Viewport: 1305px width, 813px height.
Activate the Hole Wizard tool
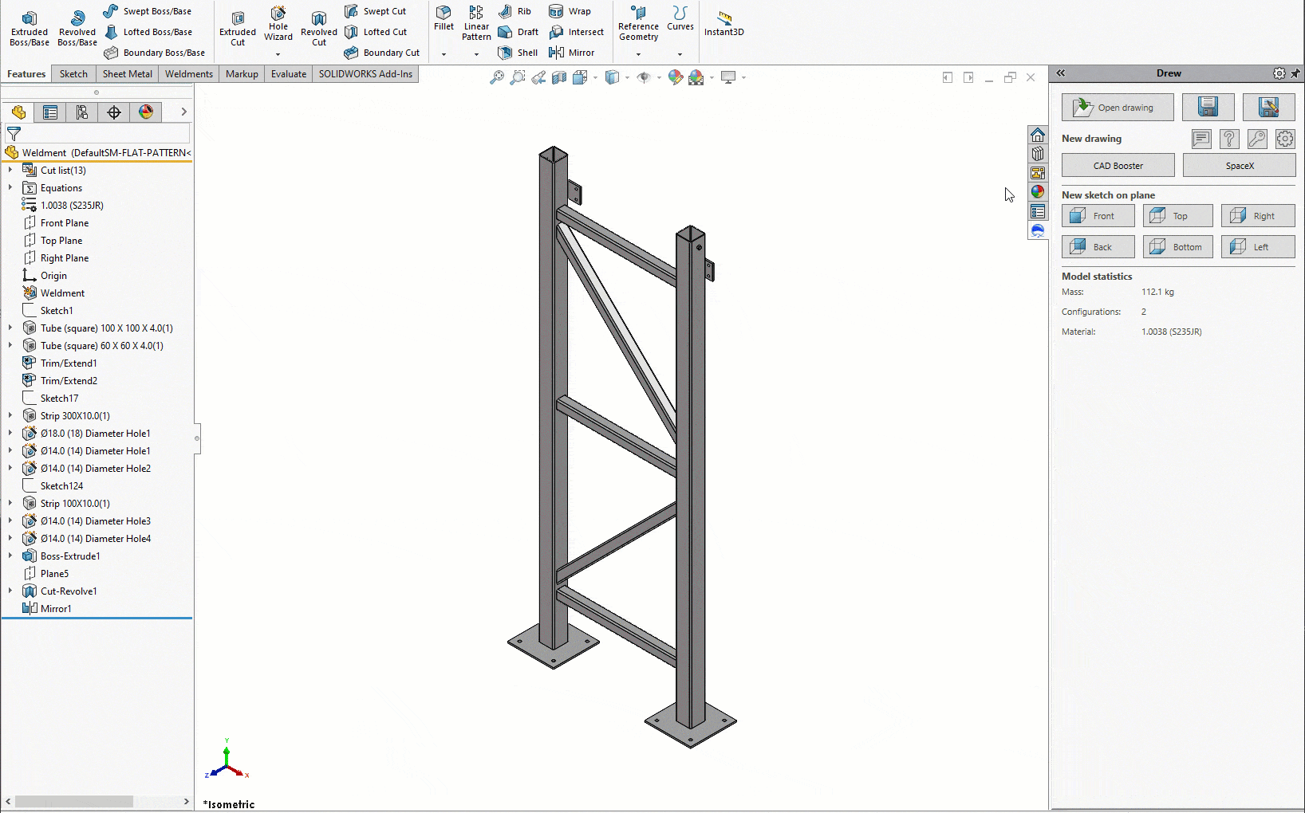click(x=278, y=24)
